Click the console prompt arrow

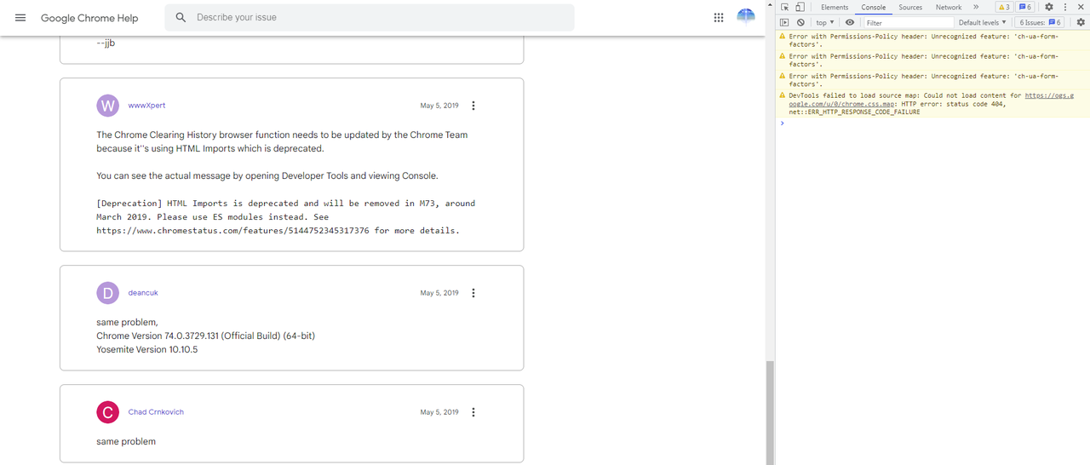coord(782,123)
